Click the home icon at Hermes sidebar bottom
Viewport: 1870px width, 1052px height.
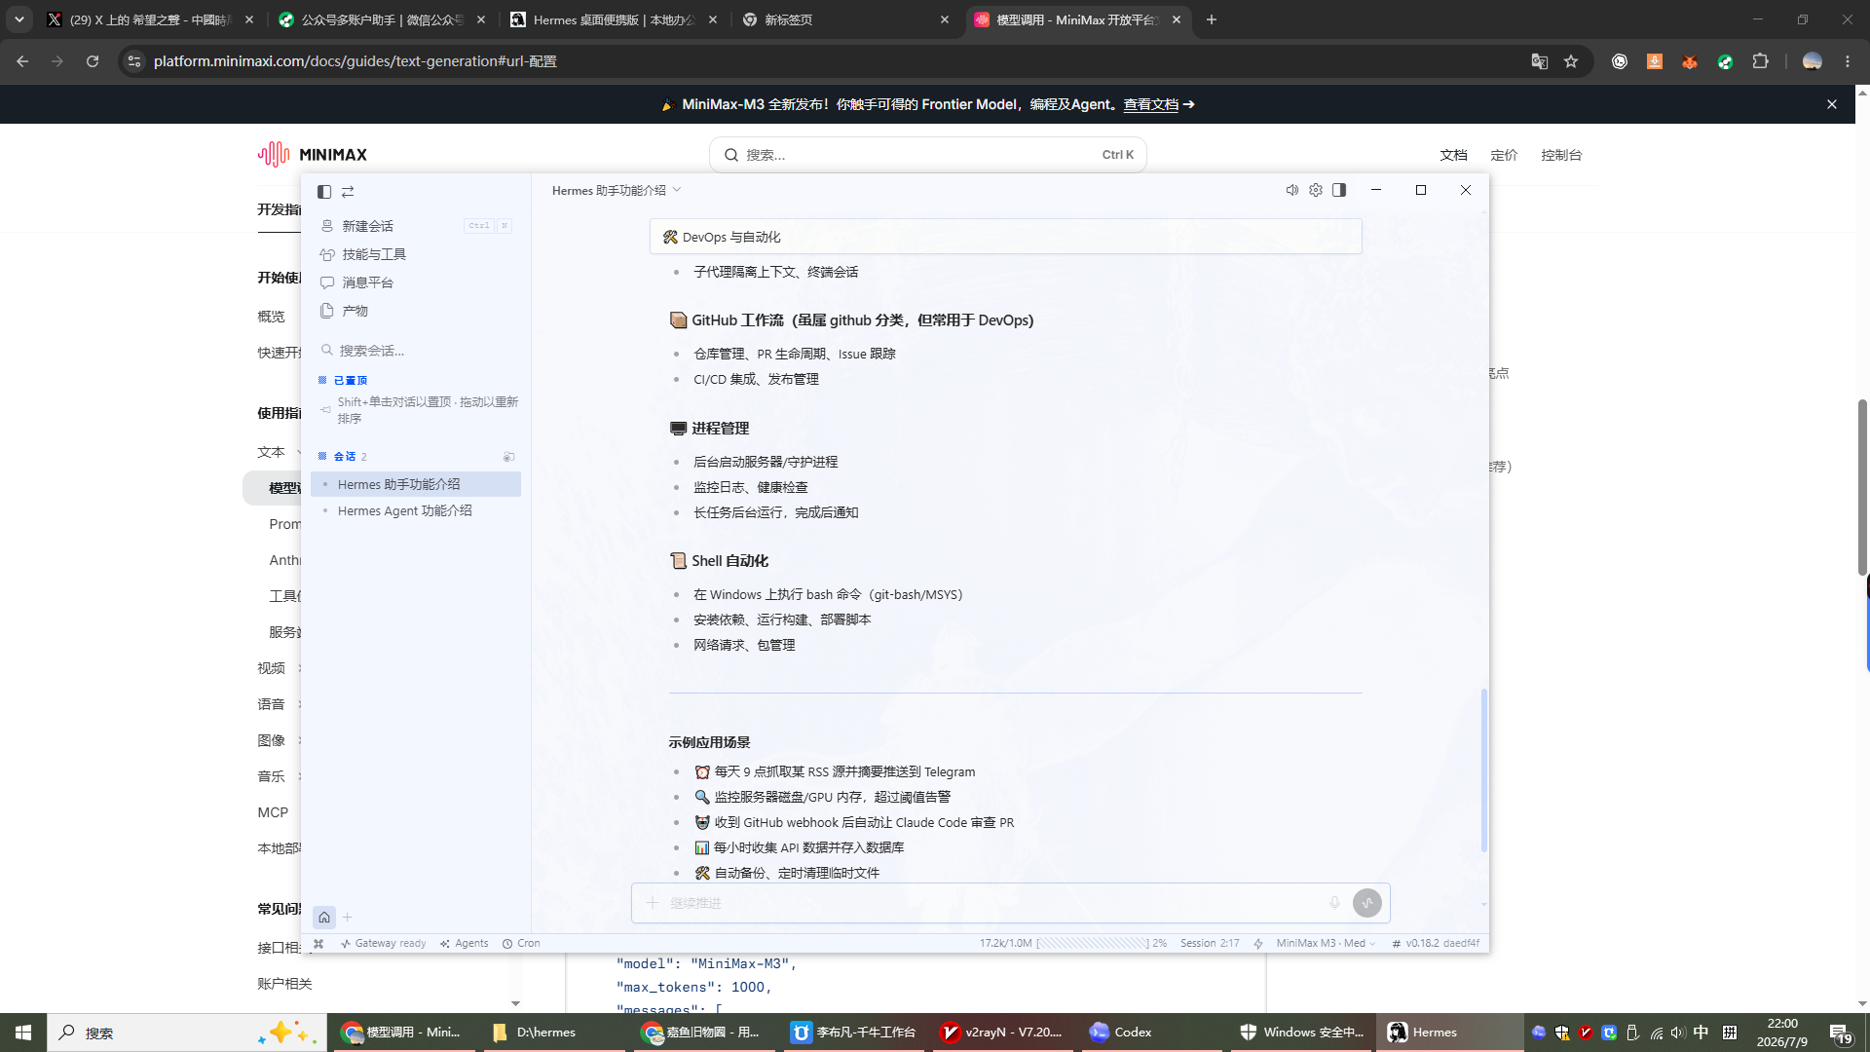(x=324, y=917)
